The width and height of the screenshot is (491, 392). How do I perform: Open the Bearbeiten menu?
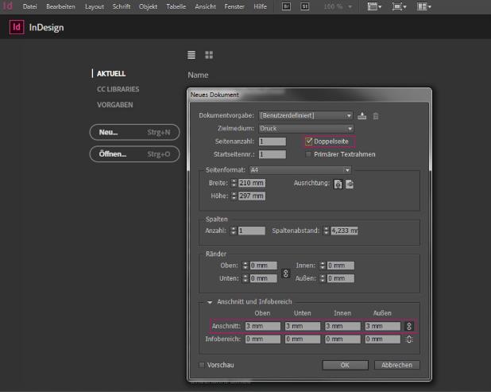coord(60,6)
